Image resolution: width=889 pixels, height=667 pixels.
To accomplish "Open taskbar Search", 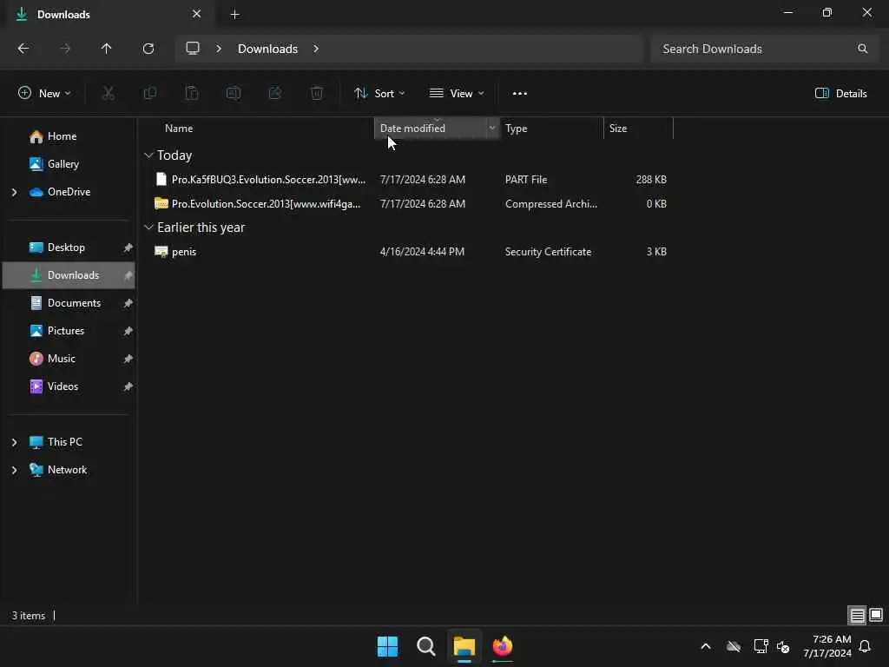I will click(x=425, y=646).
